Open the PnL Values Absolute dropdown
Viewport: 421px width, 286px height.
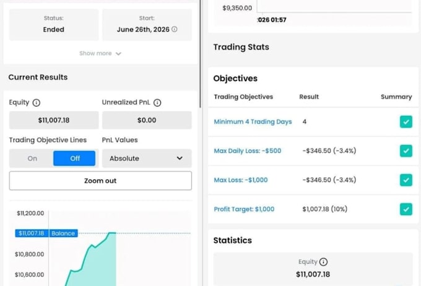click(147, 158)
